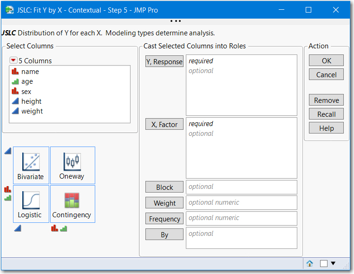
Task: Click the Oneway analysis icon
Action: coord(72,165)
